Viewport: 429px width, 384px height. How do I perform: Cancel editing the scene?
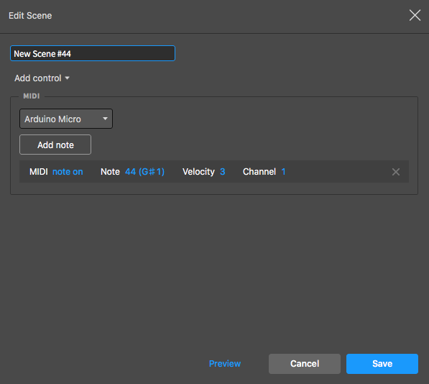click(305, 363)
